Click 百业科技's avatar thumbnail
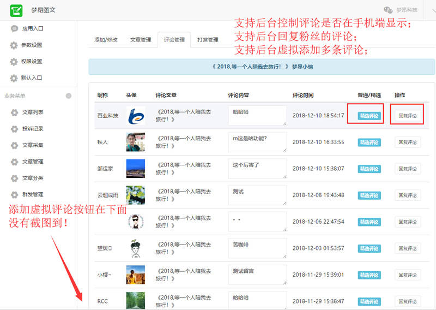The width and height of the screenshot is (436, 310). [136, 116]
